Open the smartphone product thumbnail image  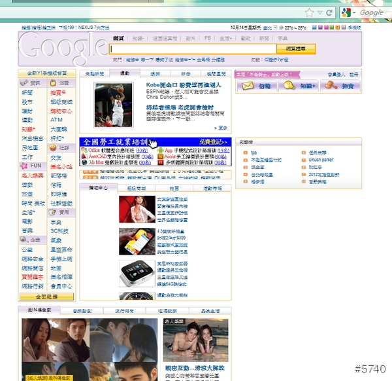coord(137,241)
